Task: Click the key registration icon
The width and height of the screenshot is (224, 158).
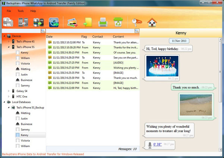Action: 137,22
